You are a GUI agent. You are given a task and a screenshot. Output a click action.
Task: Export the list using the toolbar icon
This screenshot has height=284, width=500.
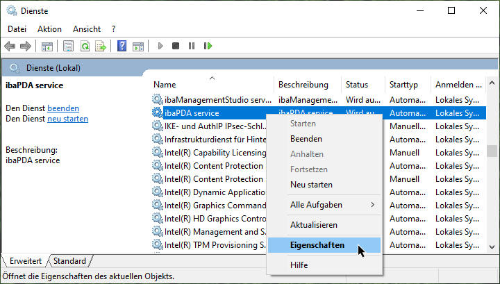(101, 47)
